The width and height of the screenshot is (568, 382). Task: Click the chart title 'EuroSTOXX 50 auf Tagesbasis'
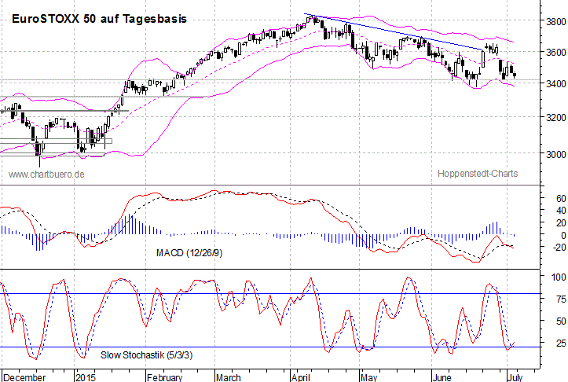pyautogui.click(x=99, y=19)
